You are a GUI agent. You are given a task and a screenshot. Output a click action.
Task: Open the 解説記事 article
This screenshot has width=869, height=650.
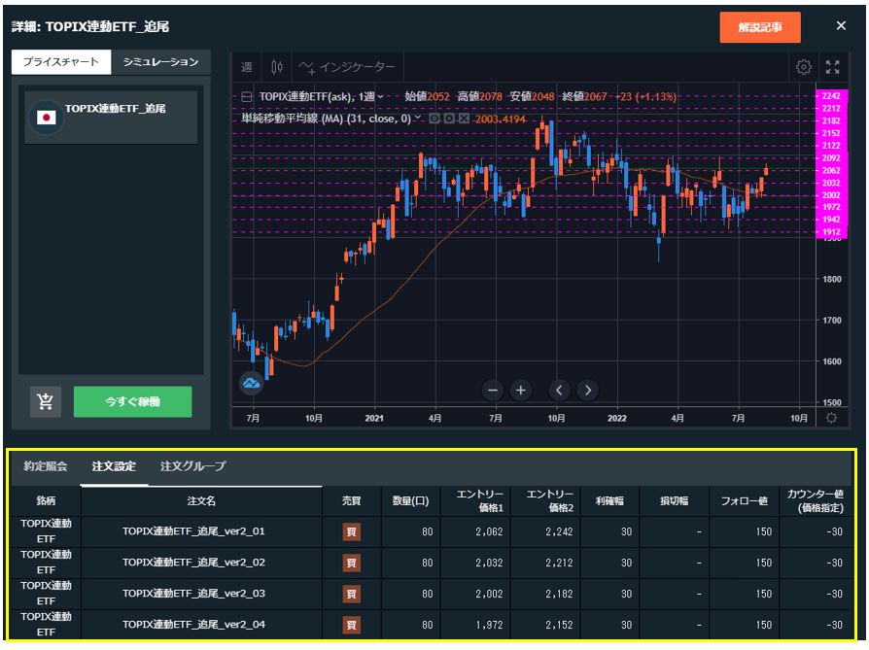pyautogui.click(x=760, y=27)
